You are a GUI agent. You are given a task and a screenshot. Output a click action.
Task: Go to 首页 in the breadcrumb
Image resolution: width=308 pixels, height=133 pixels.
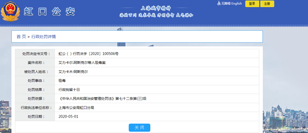tap(21, 37)
